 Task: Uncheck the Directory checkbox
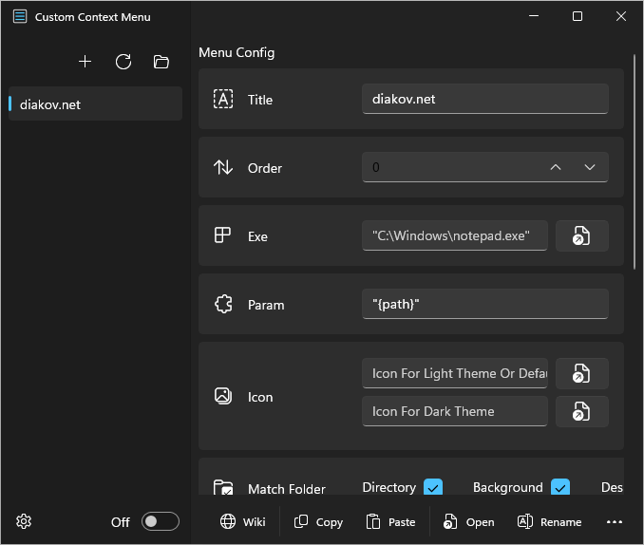(x=433, y=487)
